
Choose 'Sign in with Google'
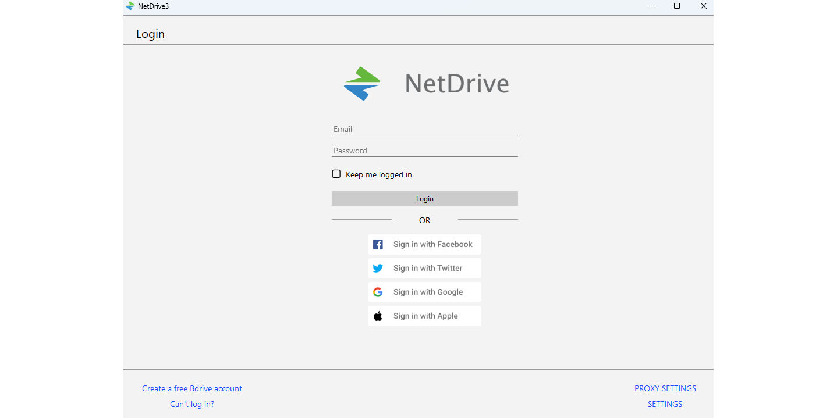pyautogui.click(x=424, y=292)
